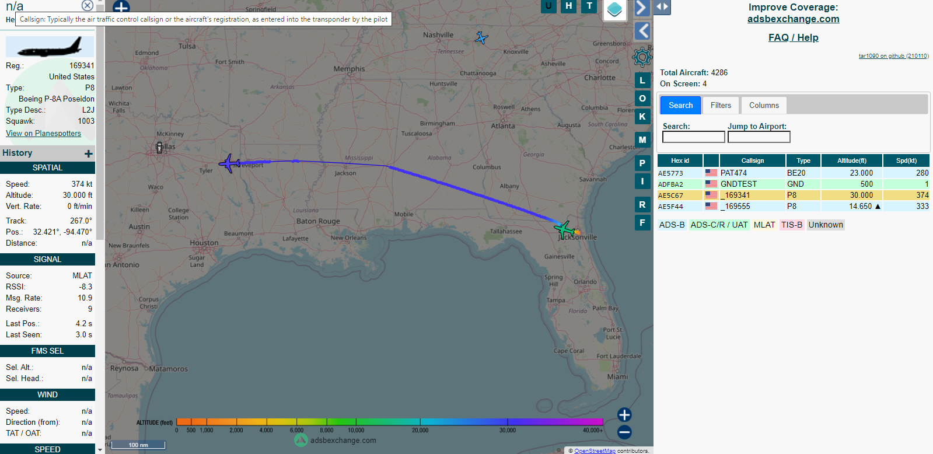Toggle the M map button

642,140
